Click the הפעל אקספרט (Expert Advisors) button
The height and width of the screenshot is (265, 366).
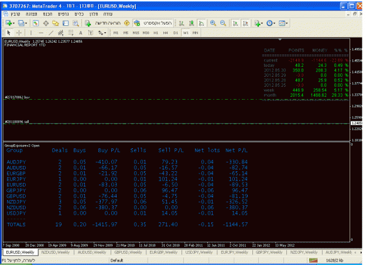coord(153,23)
